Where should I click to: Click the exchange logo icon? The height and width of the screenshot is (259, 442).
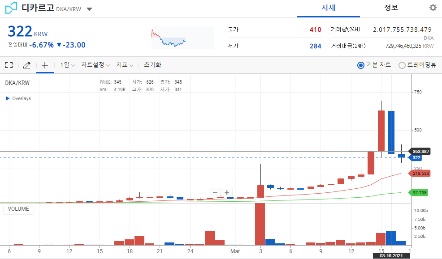click(11, 8)
